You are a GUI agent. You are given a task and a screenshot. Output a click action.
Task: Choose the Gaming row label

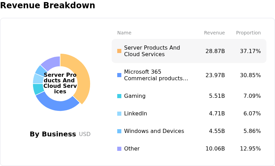(135, 96)
